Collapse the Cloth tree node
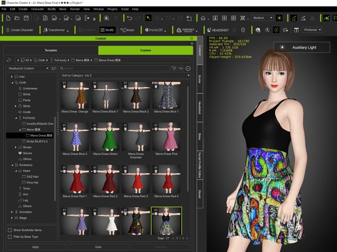Screen dimensions: 337x252 [x=12, y=83]
